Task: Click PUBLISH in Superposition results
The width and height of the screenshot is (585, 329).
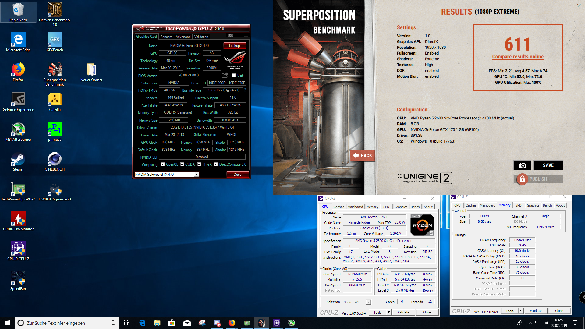Action: [x=538, y=179]
